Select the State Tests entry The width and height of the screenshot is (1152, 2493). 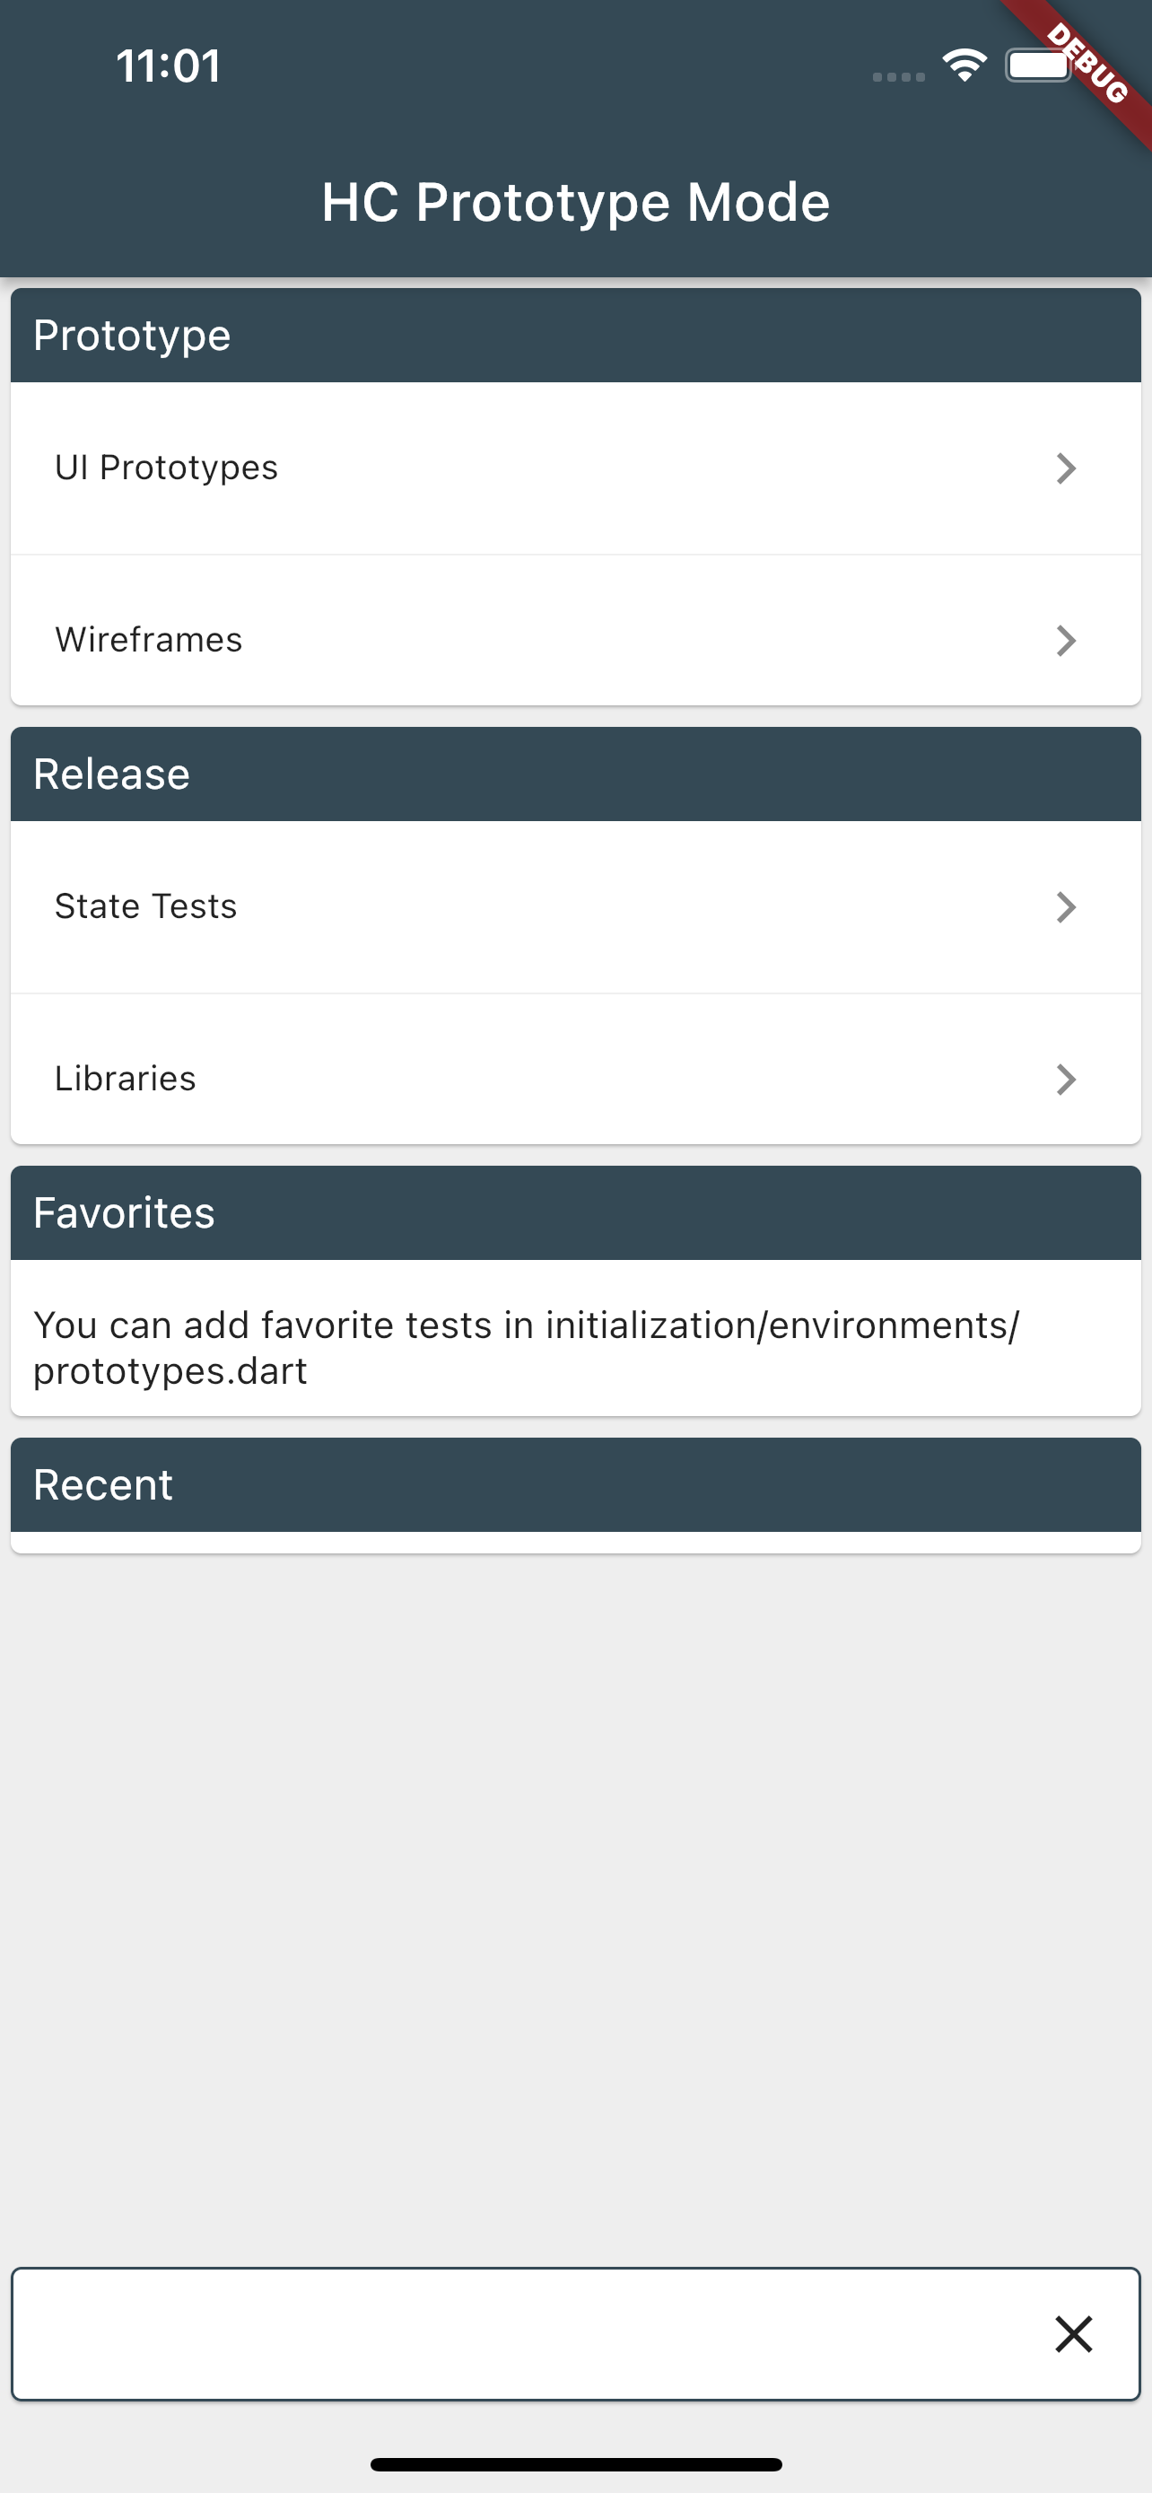click(x=575, y=906)
